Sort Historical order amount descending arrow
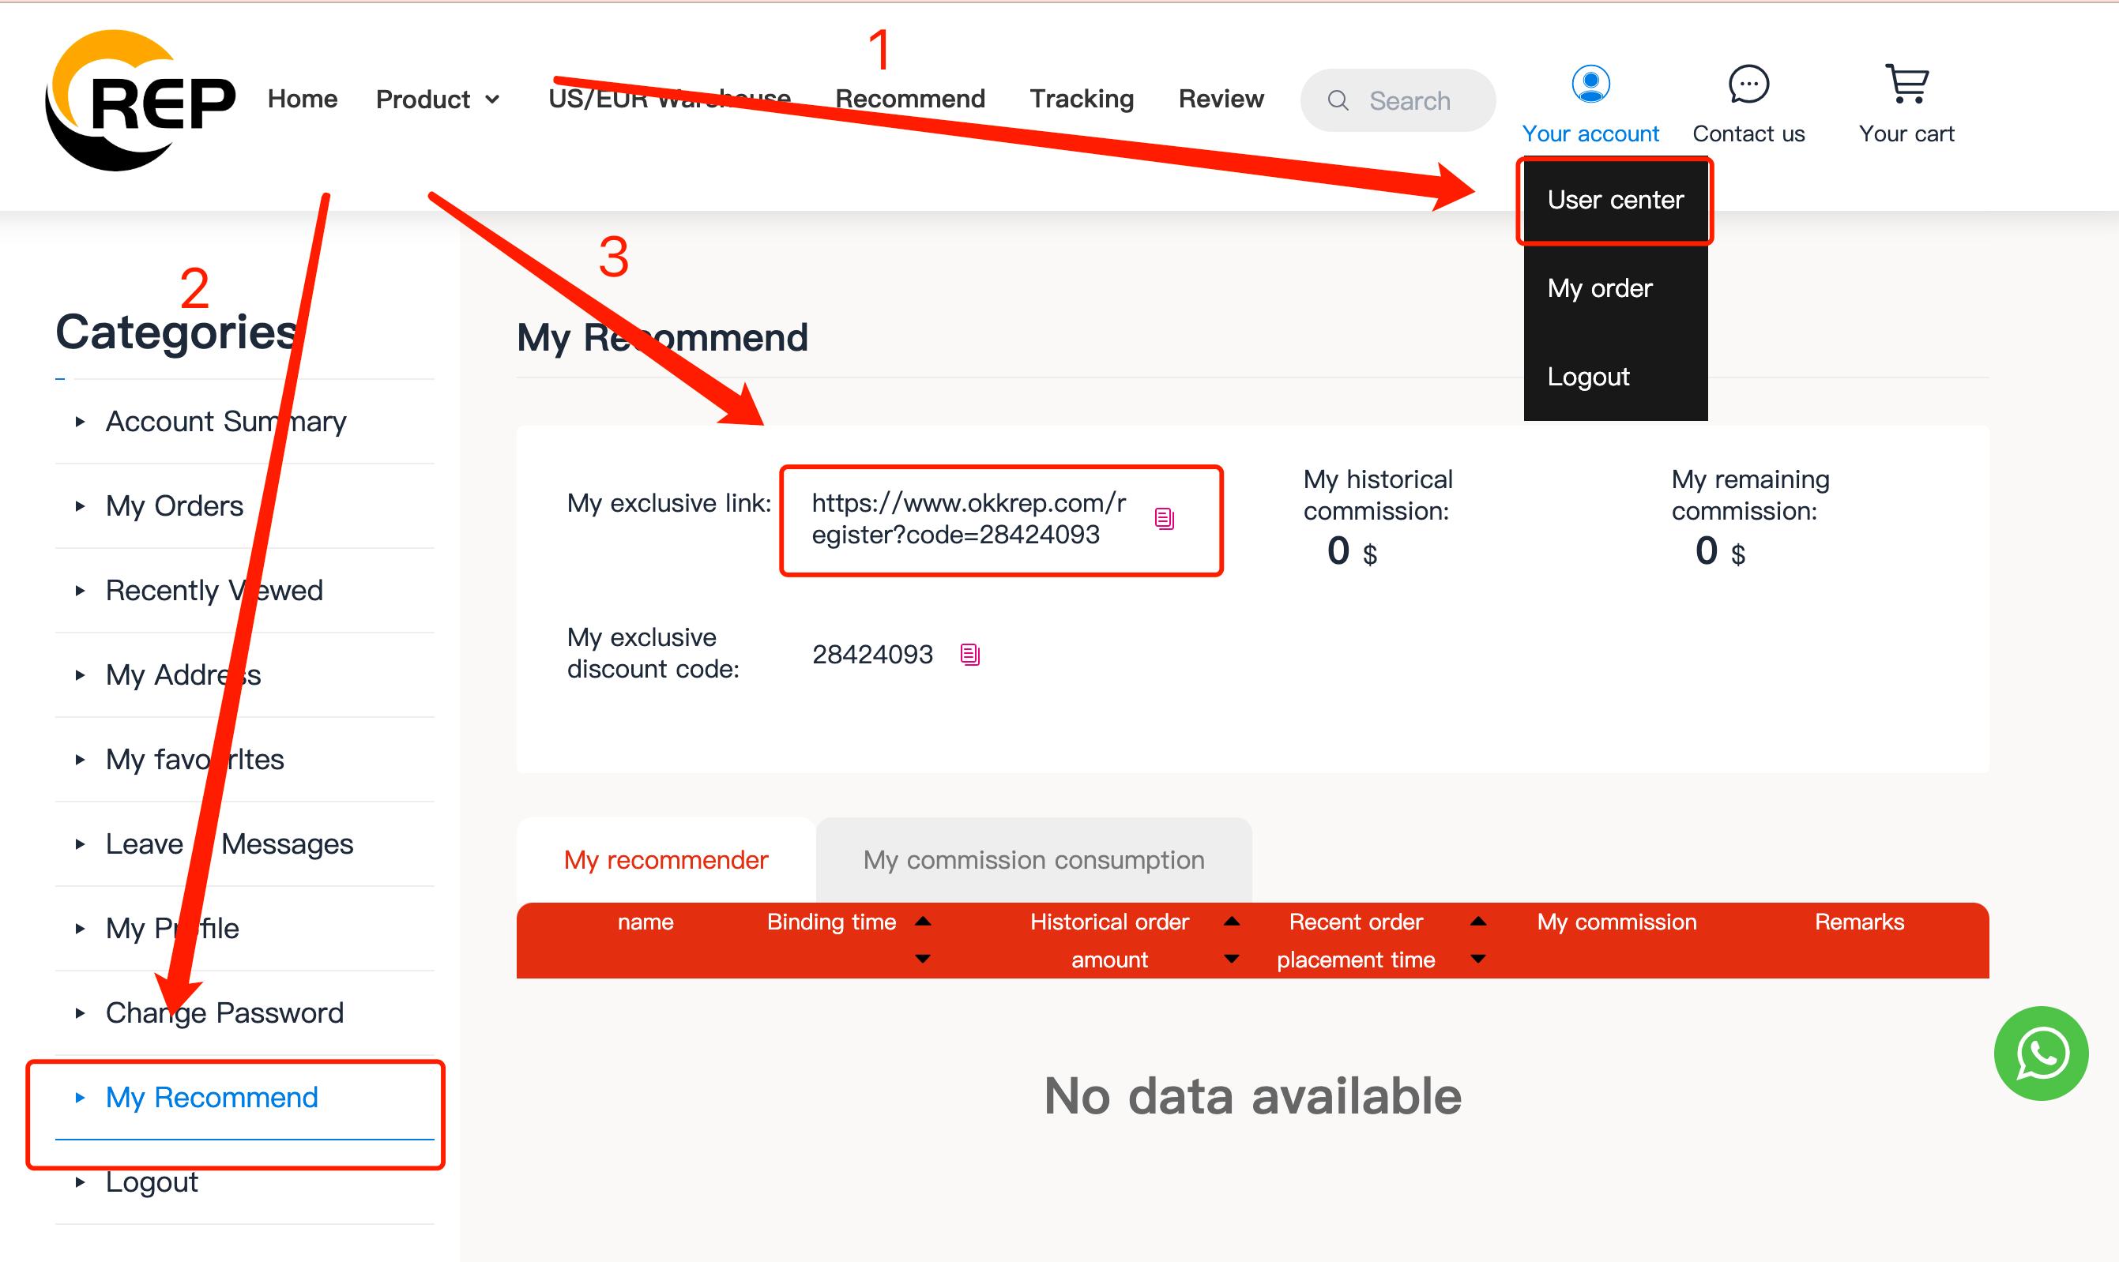Screen dimensions: 2119x1262 coord(1231,960)
